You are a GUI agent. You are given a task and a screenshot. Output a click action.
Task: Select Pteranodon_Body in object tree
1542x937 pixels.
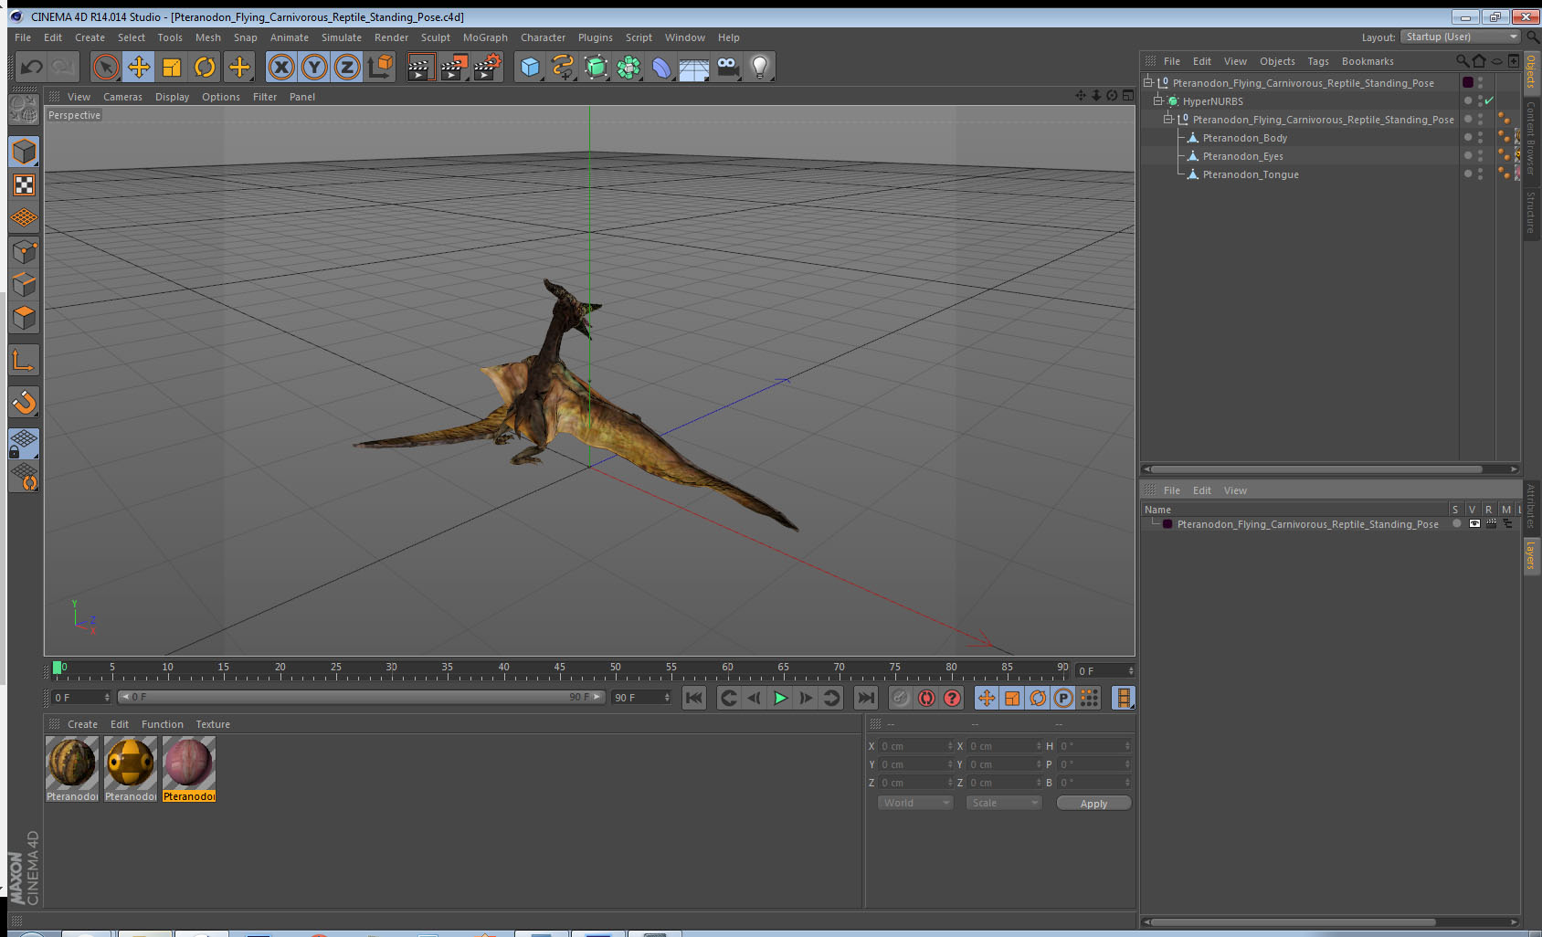coord(1244,138)
